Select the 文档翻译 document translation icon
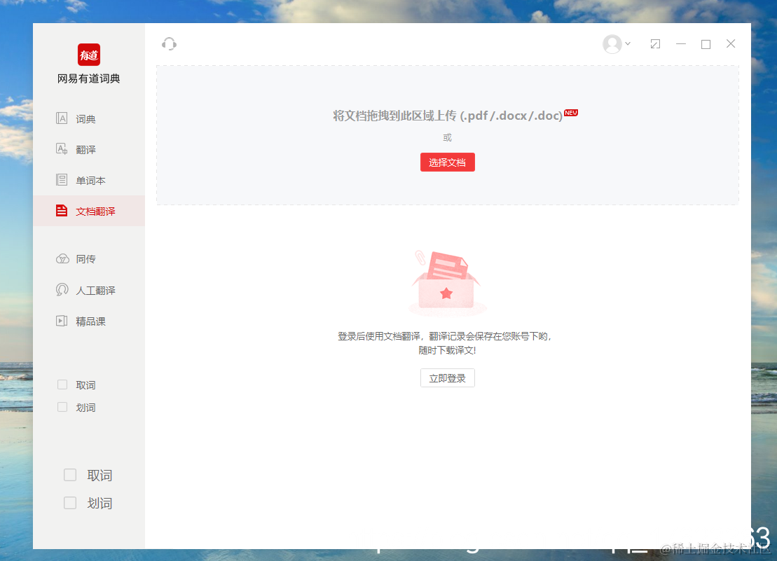The width and height of the screenshot is (777, 561). click(x=62, y=210)
